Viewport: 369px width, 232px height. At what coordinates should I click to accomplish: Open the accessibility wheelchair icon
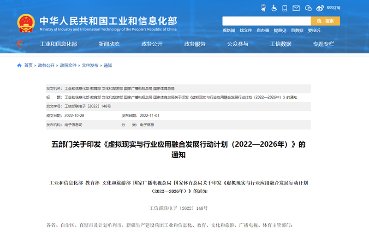tap(274, 8)
